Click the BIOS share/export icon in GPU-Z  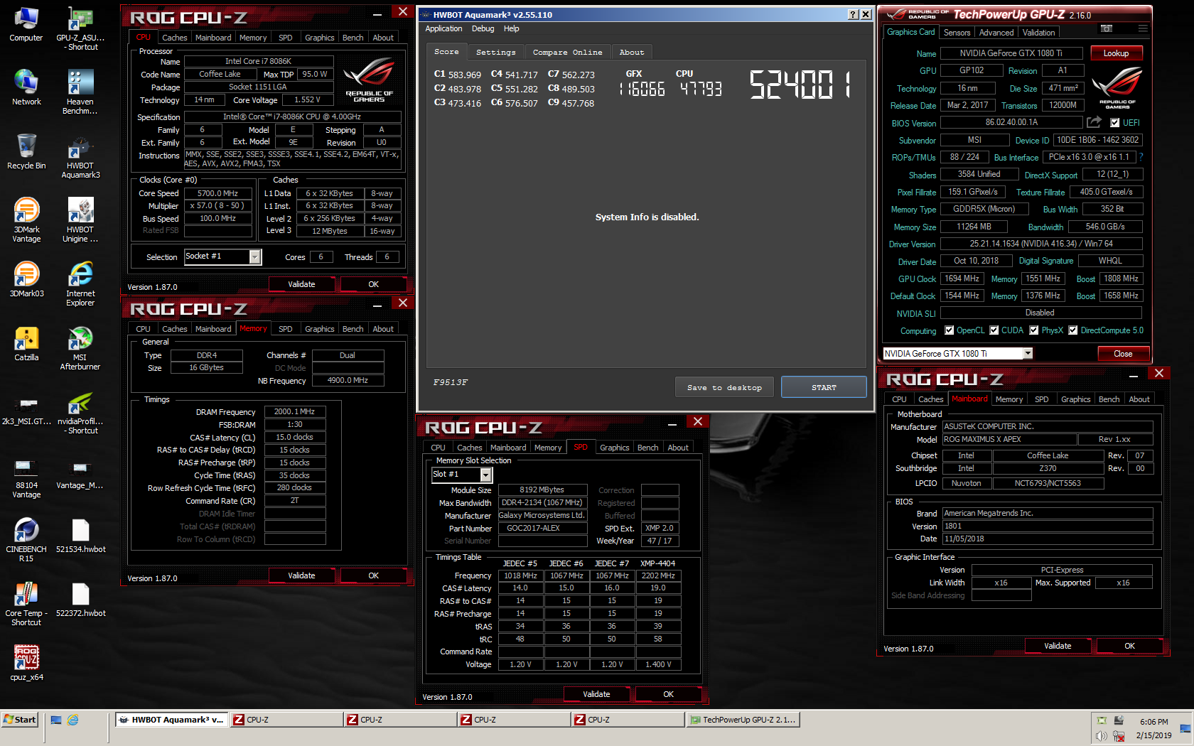coord(1094,122)
